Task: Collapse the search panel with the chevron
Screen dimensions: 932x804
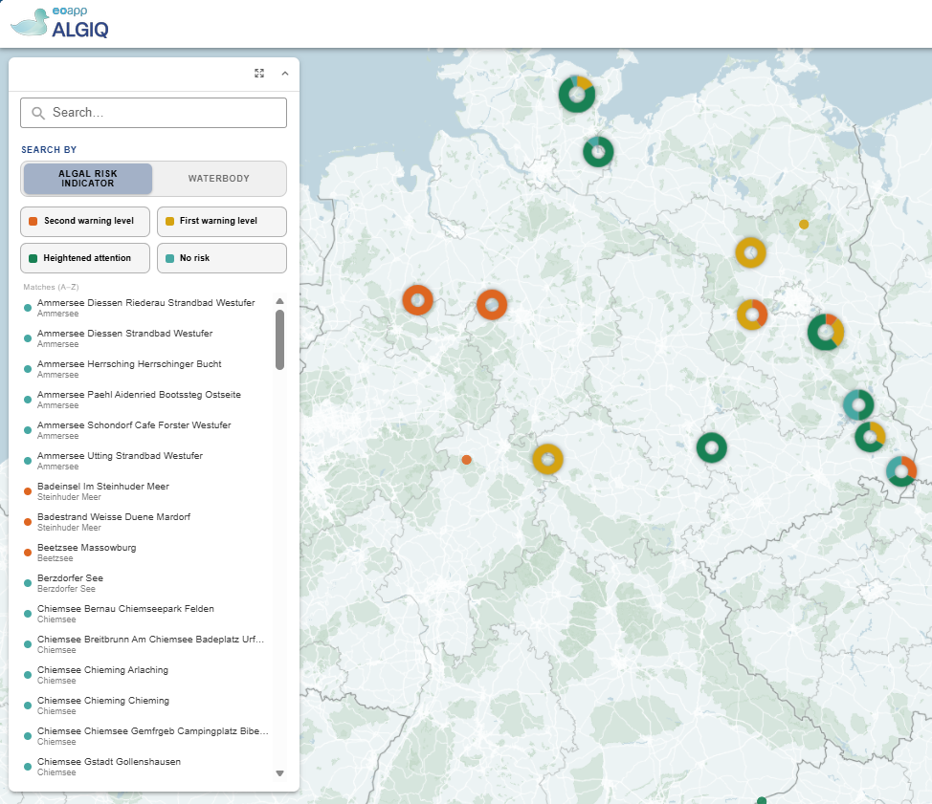Action: [x=285, y=73]
